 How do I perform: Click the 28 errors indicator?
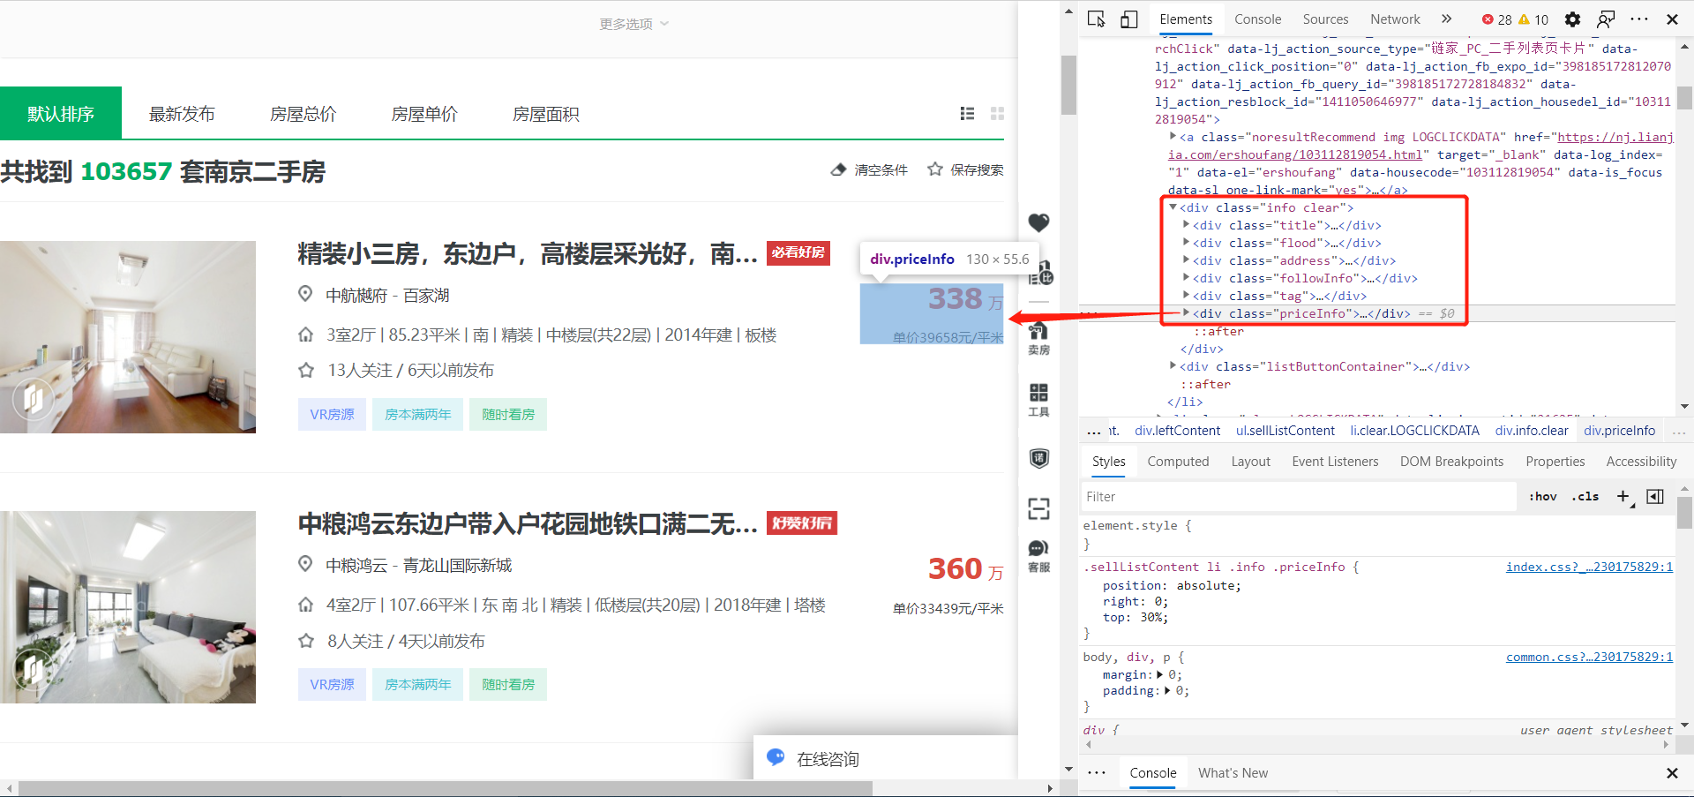[x=1496, y=19]
